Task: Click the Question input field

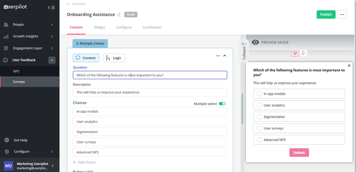Action: [150, 75]
